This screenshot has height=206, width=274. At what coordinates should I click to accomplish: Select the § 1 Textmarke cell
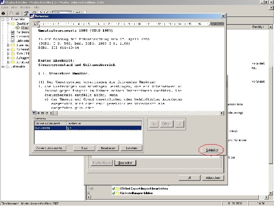(104, 128)
